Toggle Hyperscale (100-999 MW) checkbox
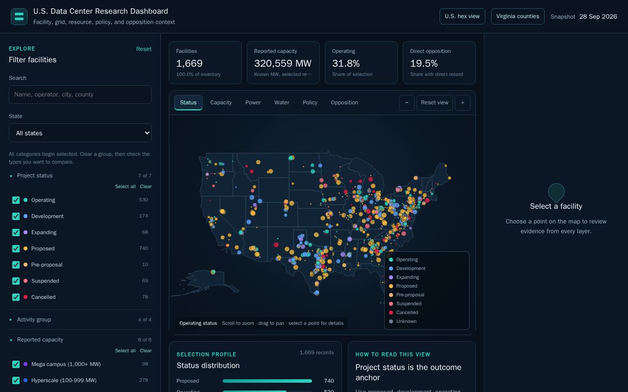Viewport: 628px width, 392px height. 16,380
